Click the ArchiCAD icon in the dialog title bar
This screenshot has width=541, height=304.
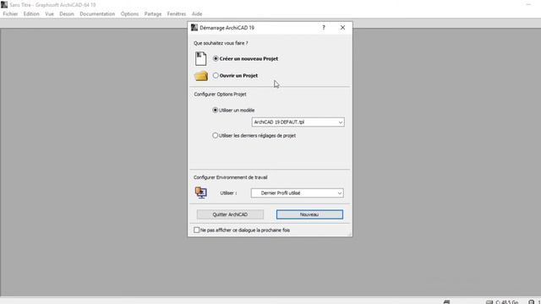click(x=194, y=28)
